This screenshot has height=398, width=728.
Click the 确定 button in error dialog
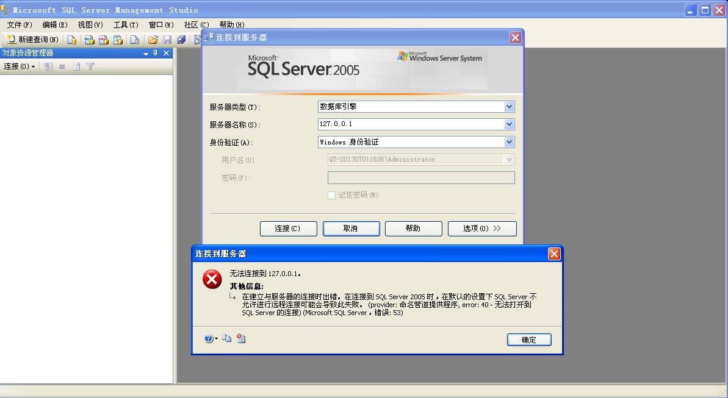point(529,340)
